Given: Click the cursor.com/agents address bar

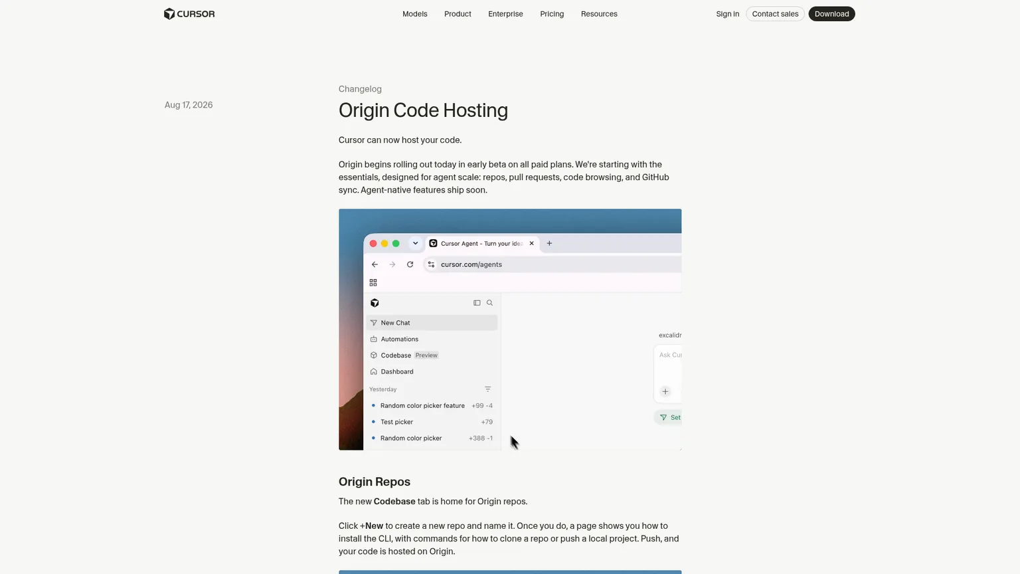Looking at the screenshot, I should pos(552,264).
